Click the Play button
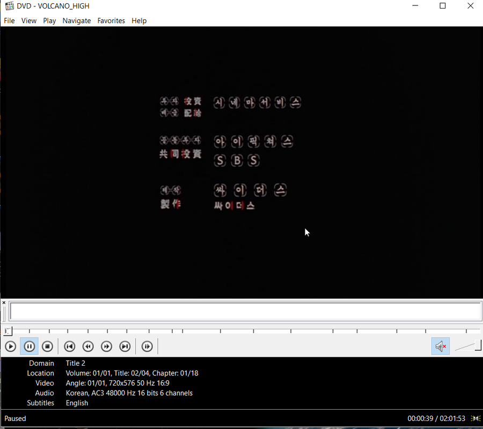Screen dimensions: 483x429 [11, 346]
